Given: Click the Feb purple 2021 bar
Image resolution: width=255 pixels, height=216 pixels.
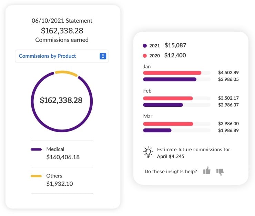Looking at the screenshot, I should (163, 105).
